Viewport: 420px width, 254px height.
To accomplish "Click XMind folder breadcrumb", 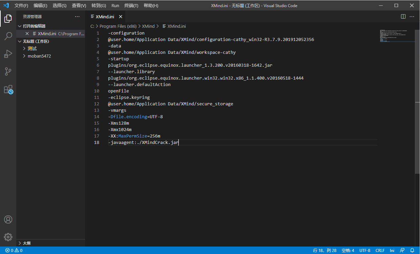I will tap(148, 26).
